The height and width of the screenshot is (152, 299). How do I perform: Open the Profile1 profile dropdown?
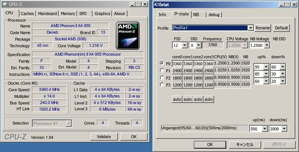click(251, 28)
